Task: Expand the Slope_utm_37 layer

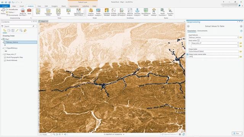Action: point(3,54)
